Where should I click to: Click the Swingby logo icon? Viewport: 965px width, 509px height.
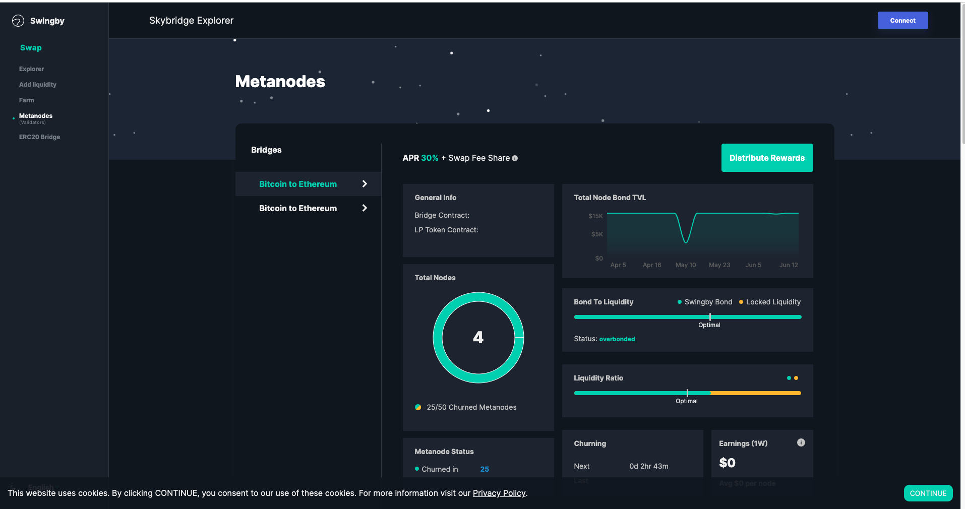point(18,21)
